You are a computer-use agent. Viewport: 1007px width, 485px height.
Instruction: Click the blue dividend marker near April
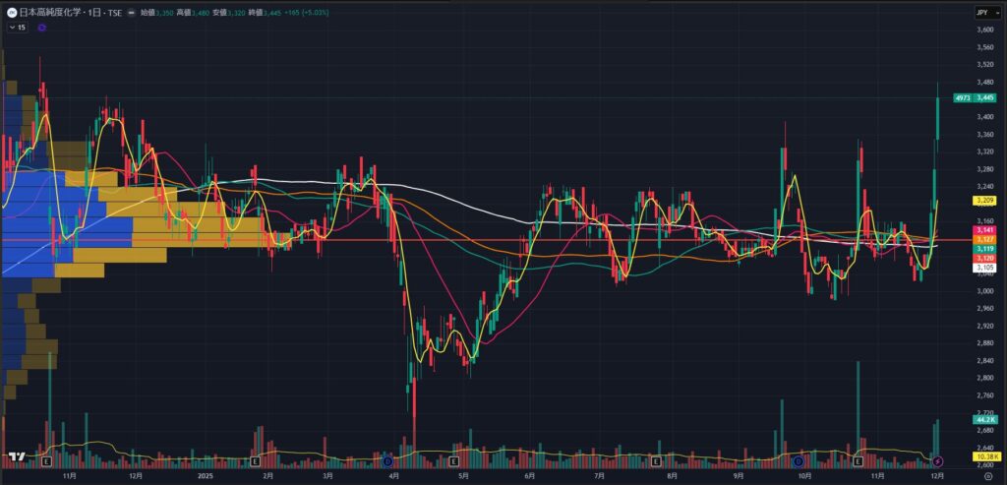tap(388, 460)
